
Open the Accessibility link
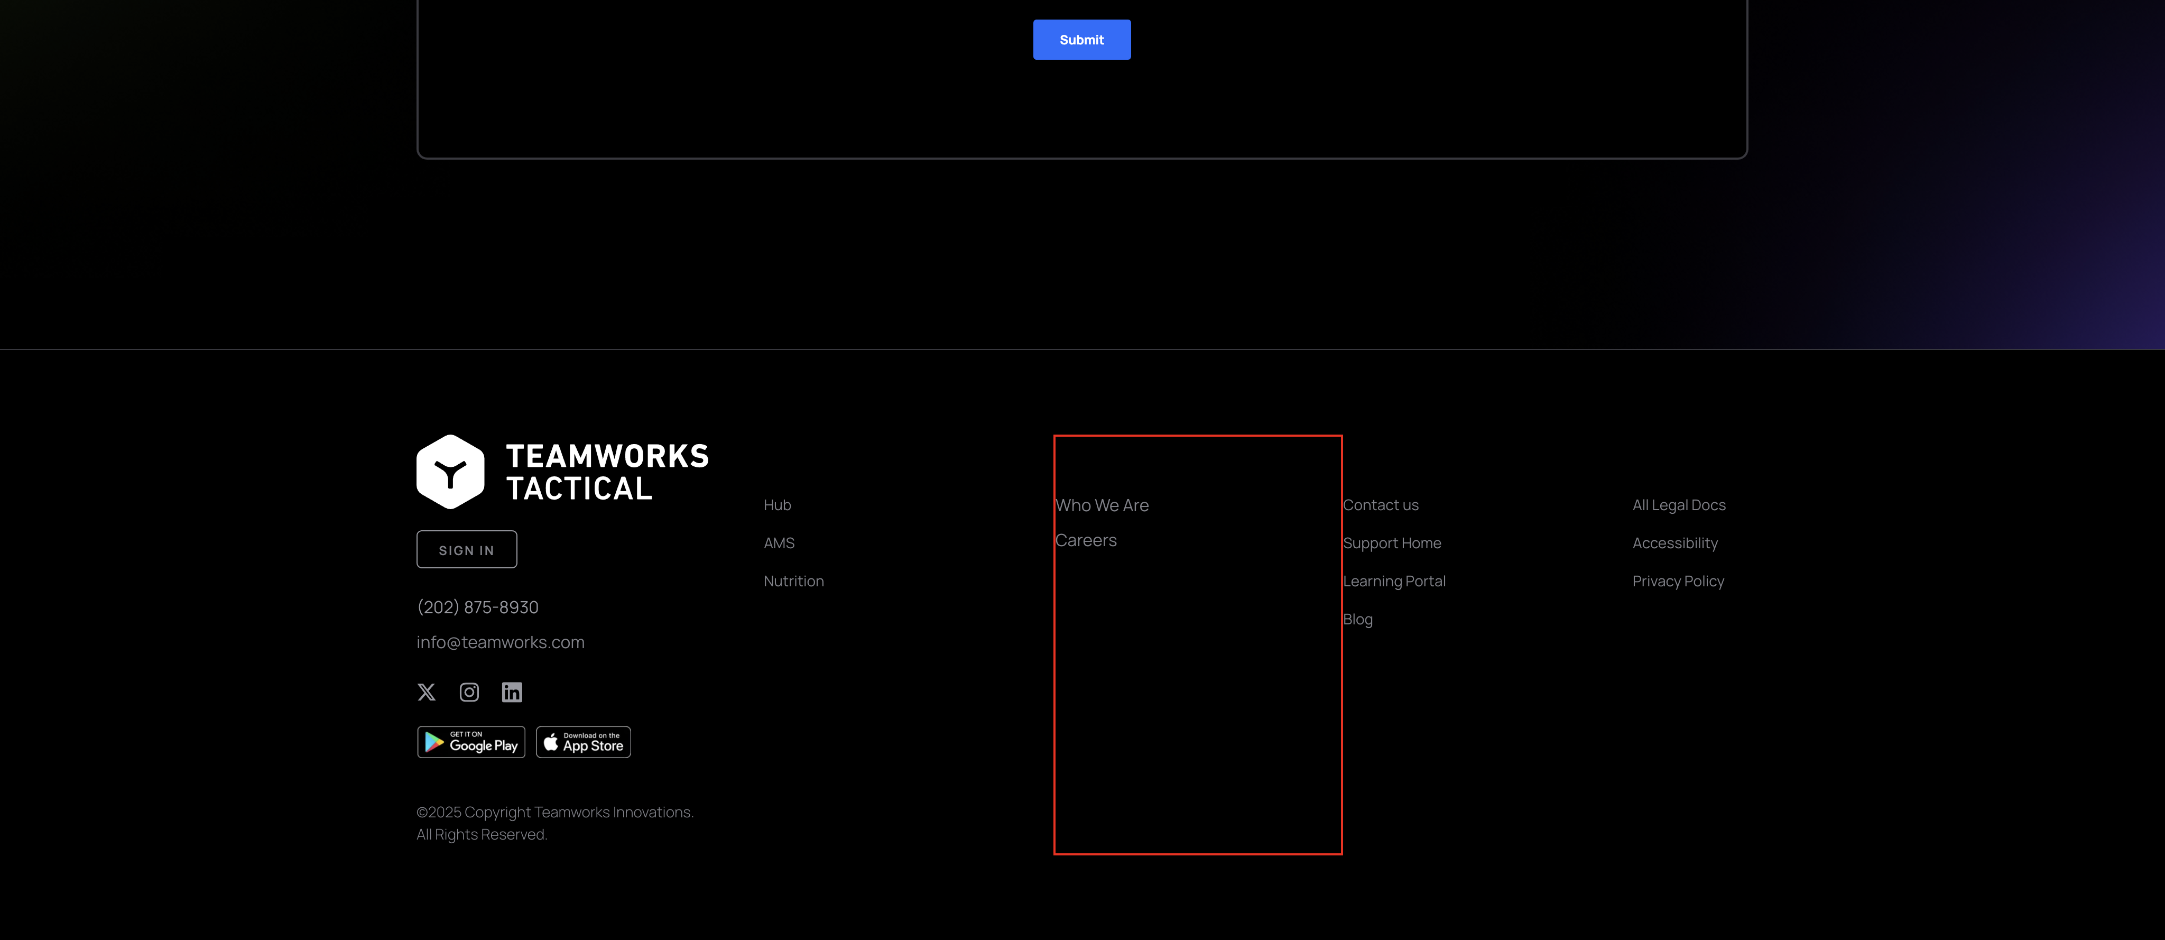(1675, 543)
